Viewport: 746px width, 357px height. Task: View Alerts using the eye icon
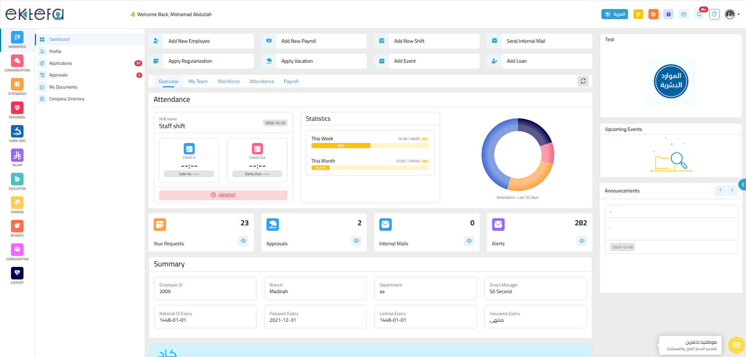click(582, 241)
